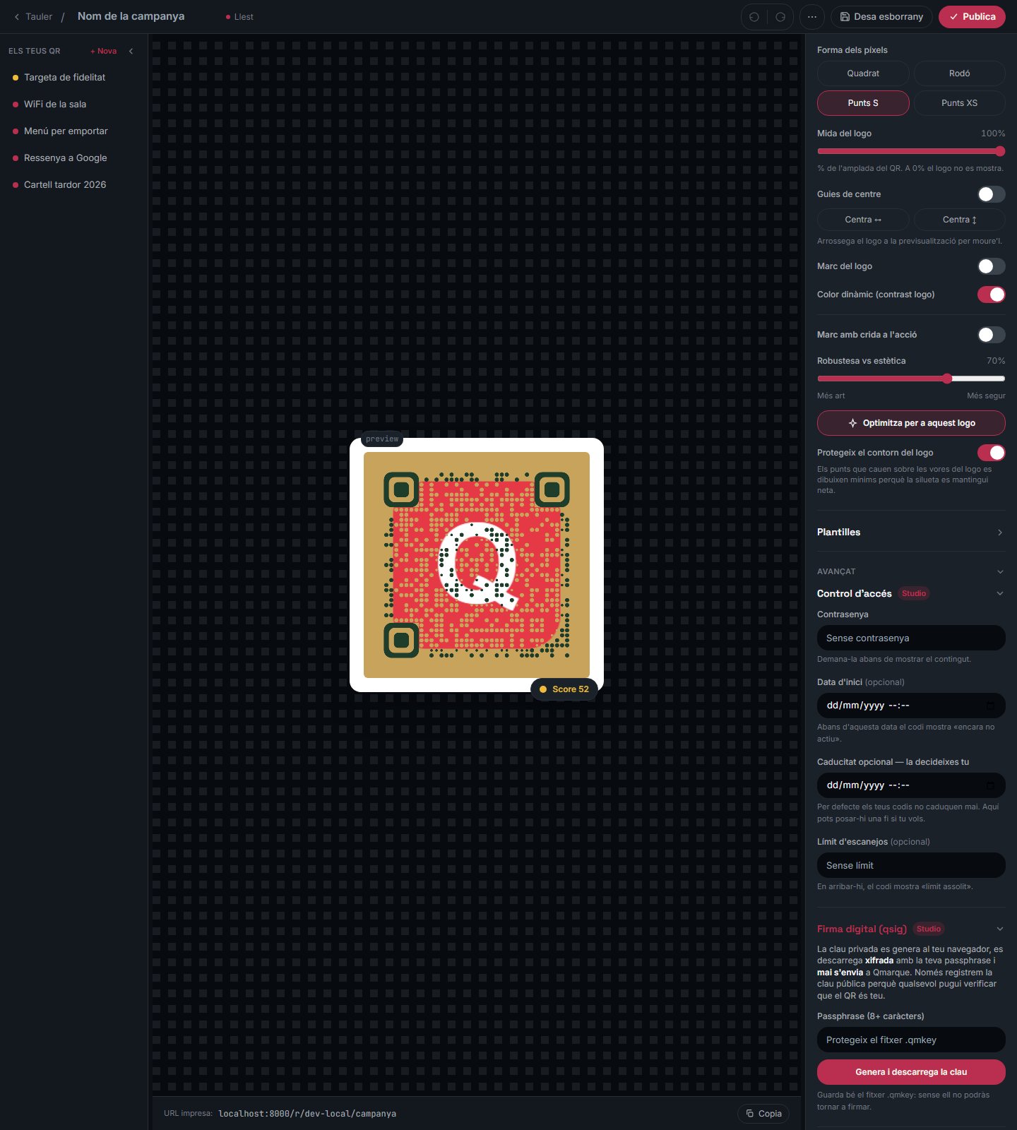Open the Targeta de fidelitat QR
Image resolution: width=1017 pixels, height=1130 pixels.
(74, 78)
